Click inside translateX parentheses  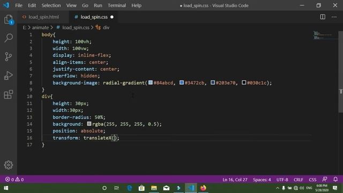pos(115,138)
